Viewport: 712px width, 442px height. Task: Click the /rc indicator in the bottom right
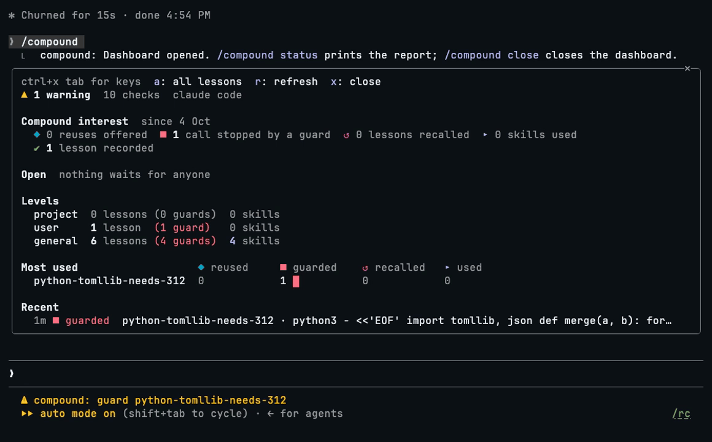681,413
